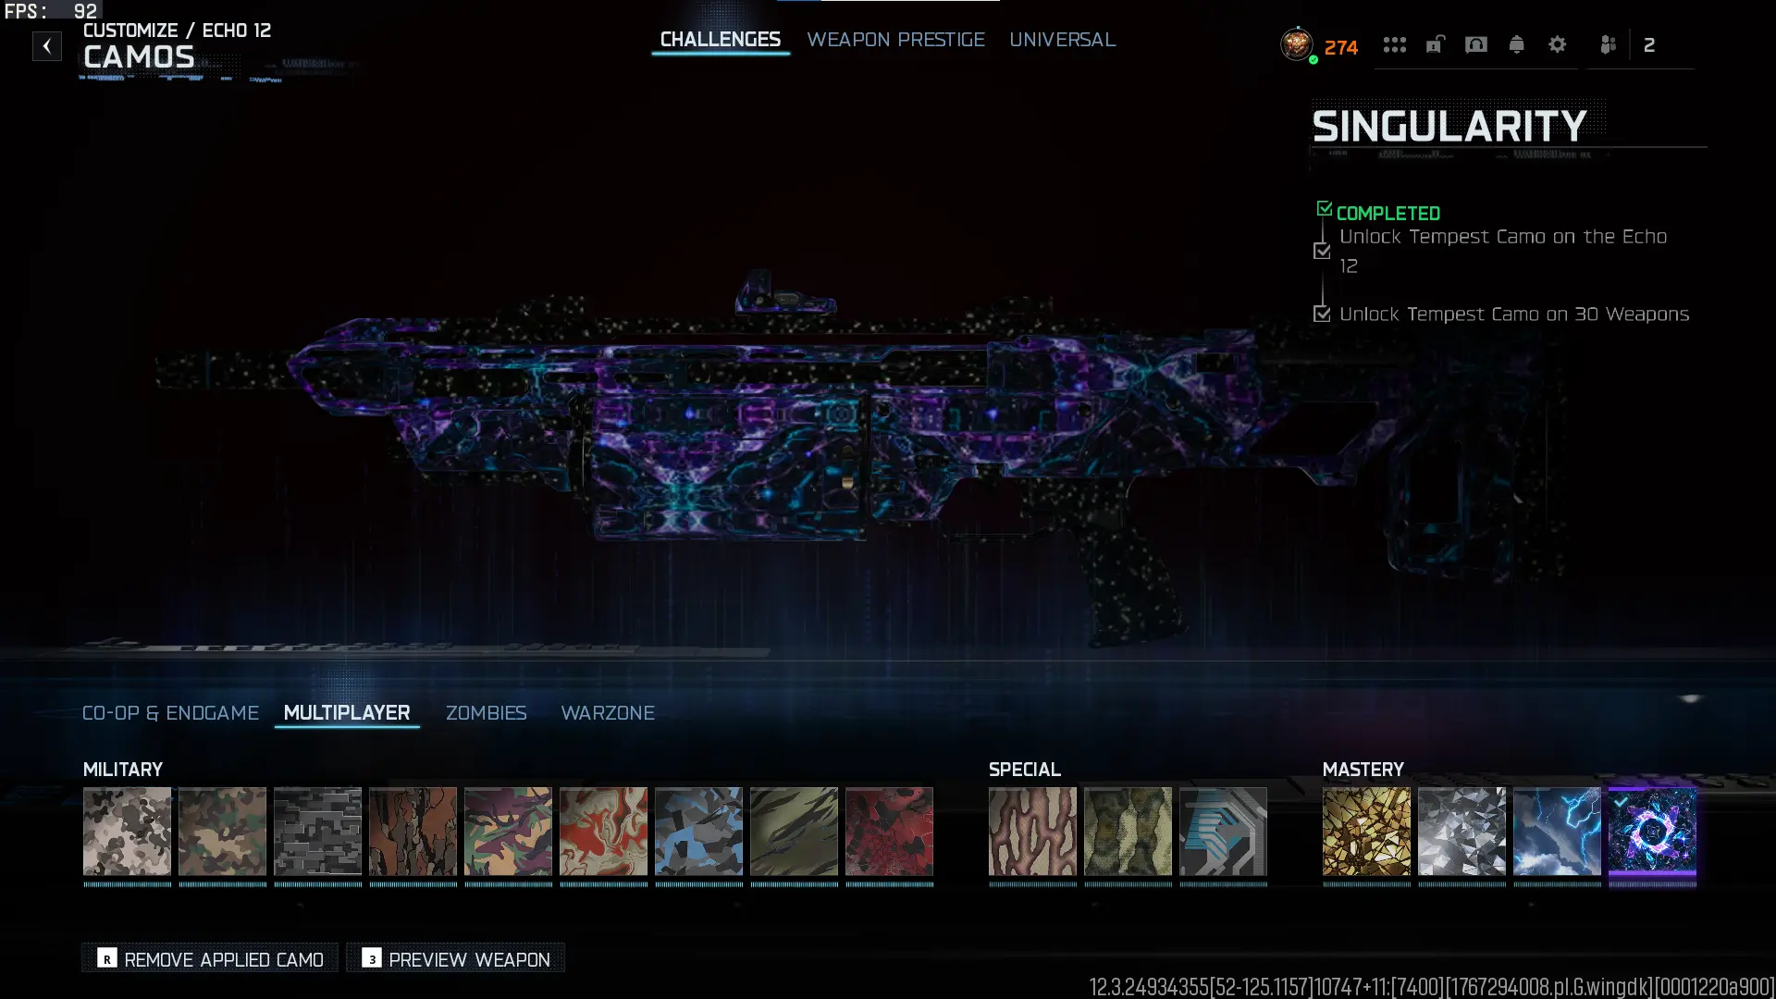Click the Unlock Tempest on Echo 12 checkbox
Image resolution: width=1776 pixels, height=999 pixels.
tap(1322, 251)
